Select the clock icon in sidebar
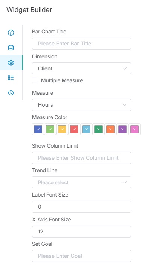 [x=11, y=93]
